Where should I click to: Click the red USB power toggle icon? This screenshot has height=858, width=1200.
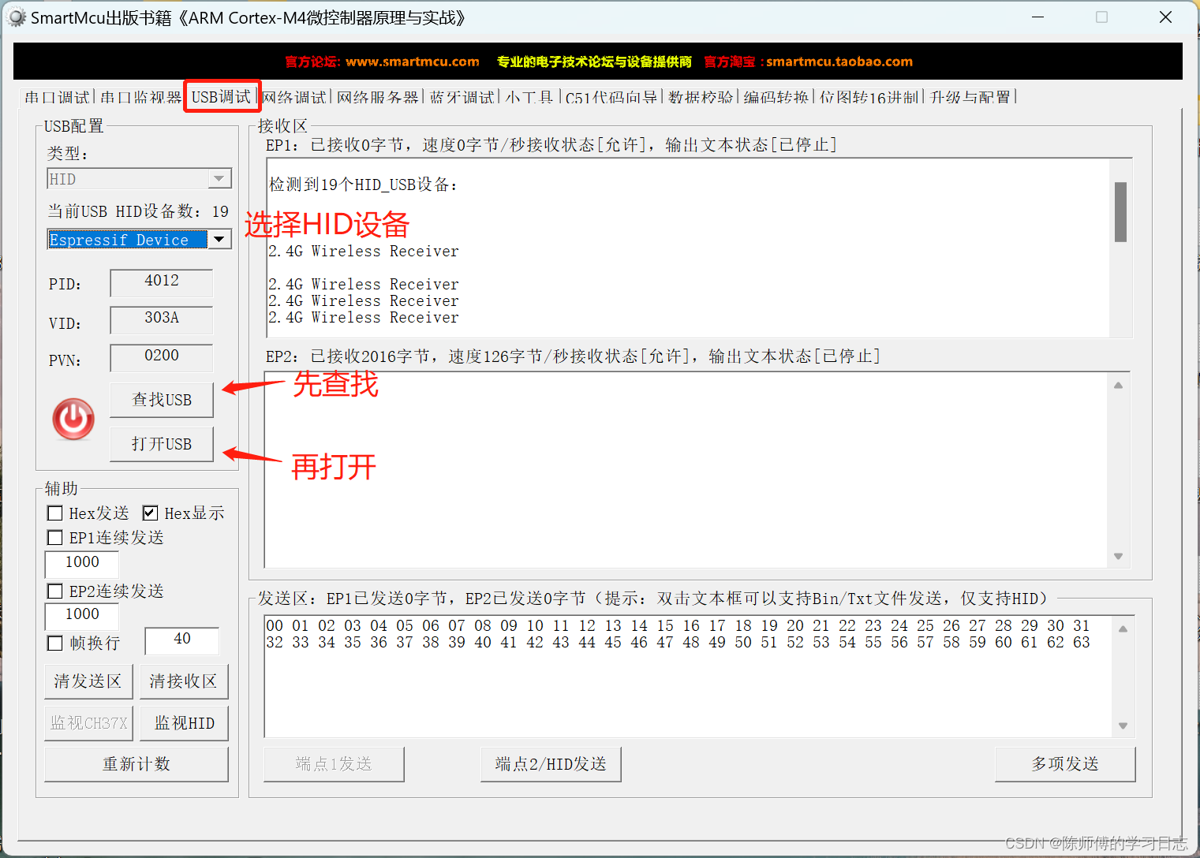pos(73,420)
